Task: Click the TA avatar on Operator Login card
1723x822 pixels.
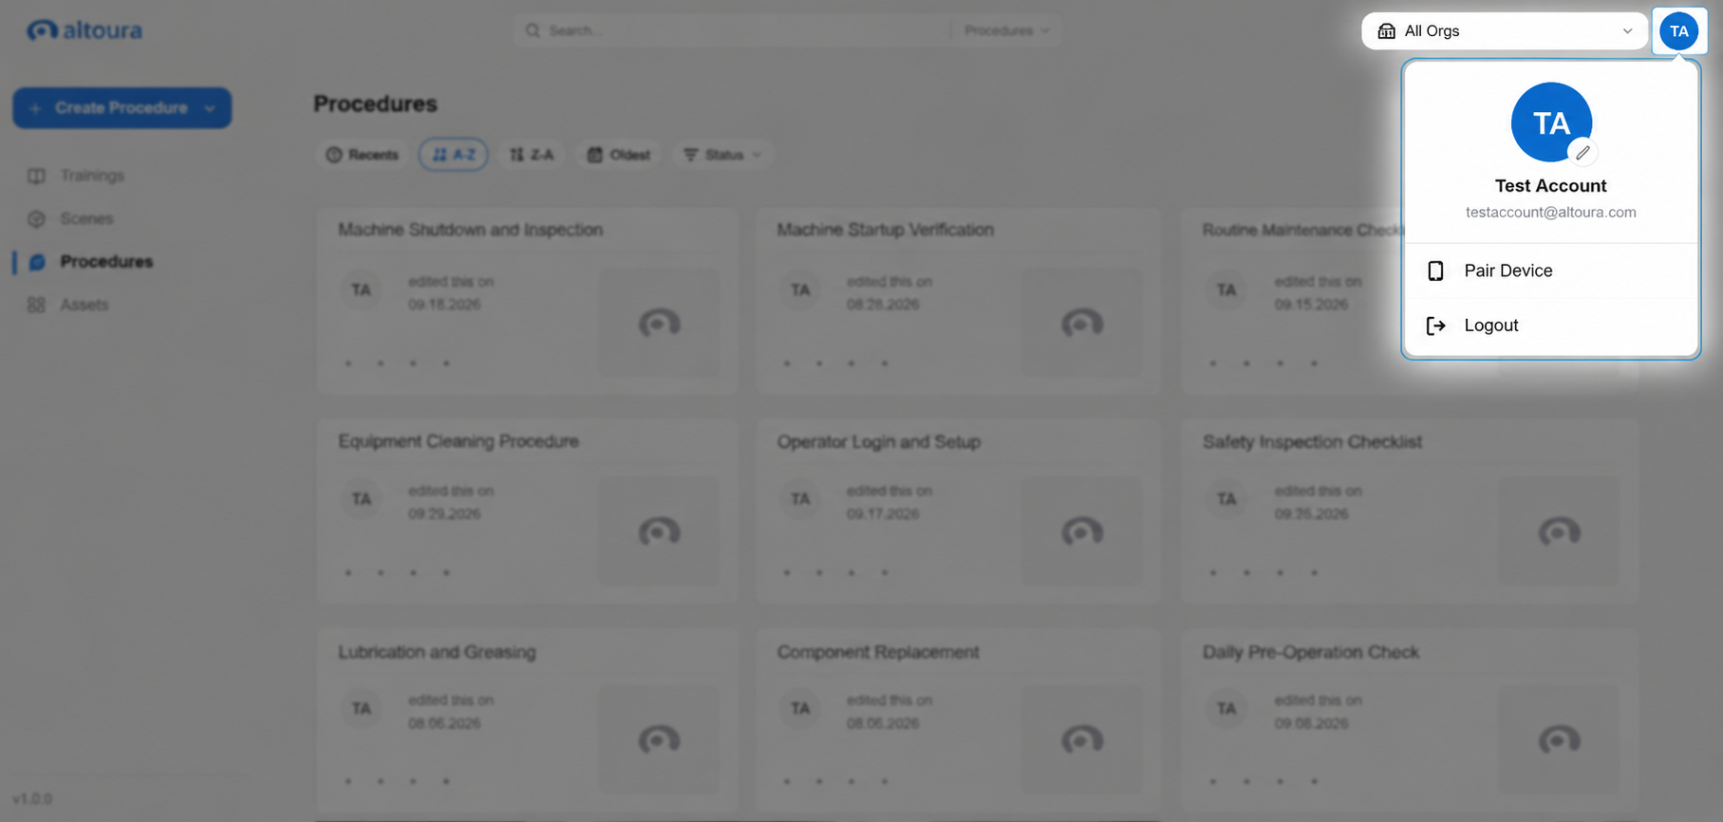Action: 800,499
